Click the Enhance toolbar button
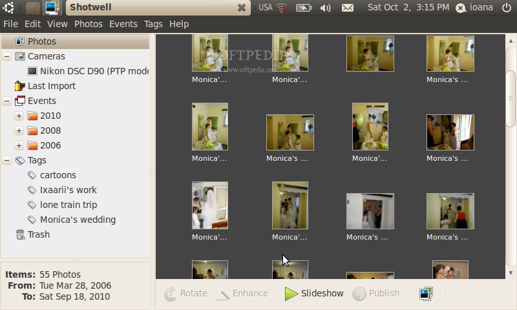Image resolution: width=517 pixels, height=310 pixels. coord(242,293)
